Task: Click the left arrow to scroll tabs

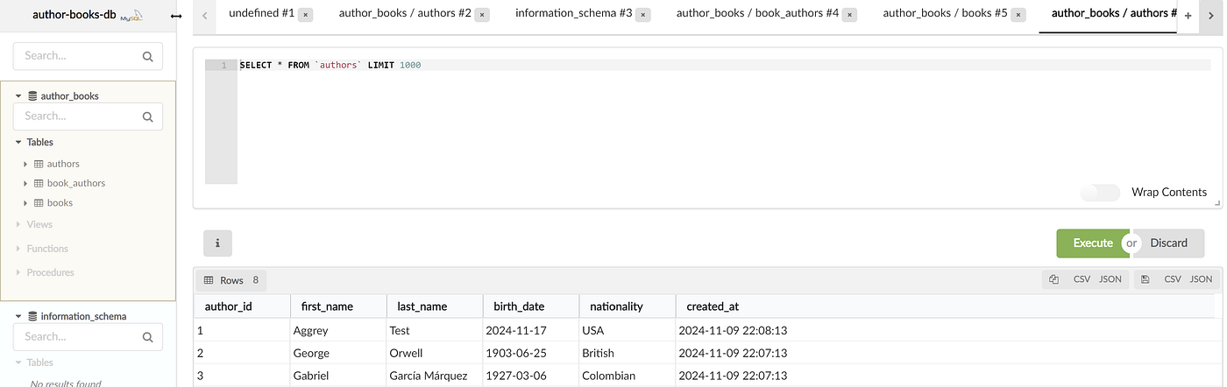Action: pos(204,16)
